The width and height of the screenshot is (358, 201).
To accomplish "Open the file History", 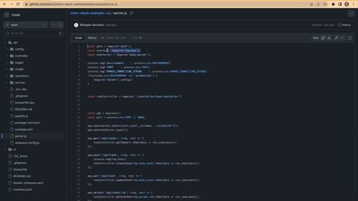I will pyautogui.click(x=345, y=25).
